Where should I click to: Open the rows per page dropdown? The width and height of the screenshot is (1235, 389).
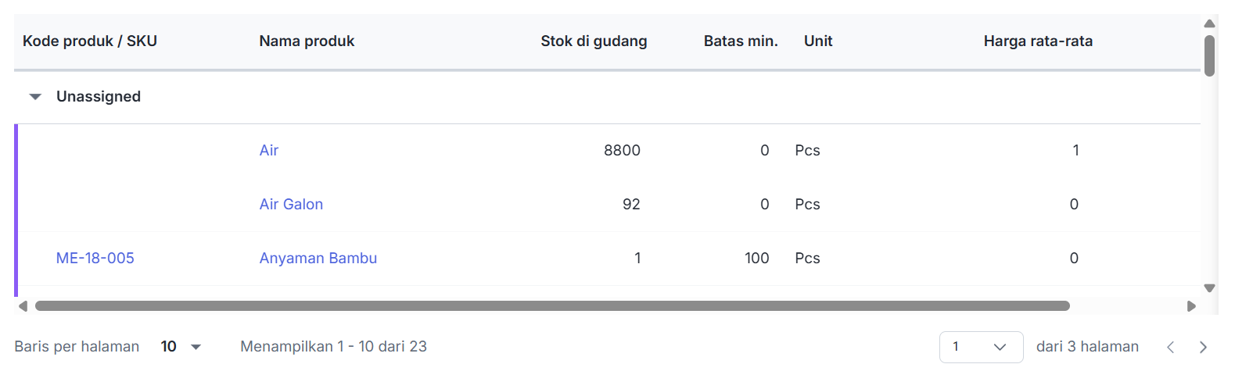[181, 347]
